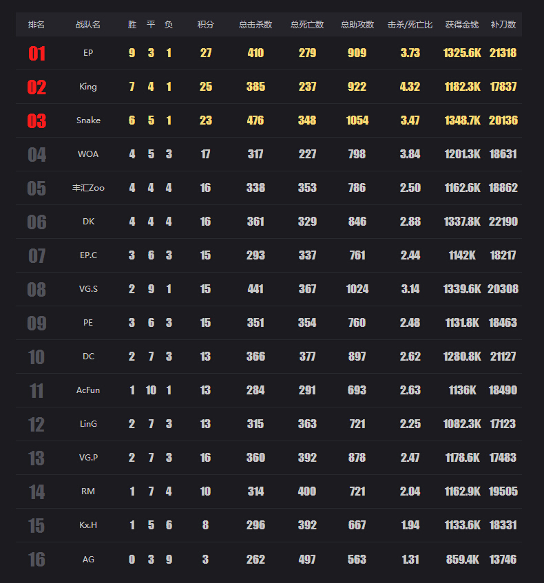Click the 排名 column header
The image size is (544, 583).
36,25
